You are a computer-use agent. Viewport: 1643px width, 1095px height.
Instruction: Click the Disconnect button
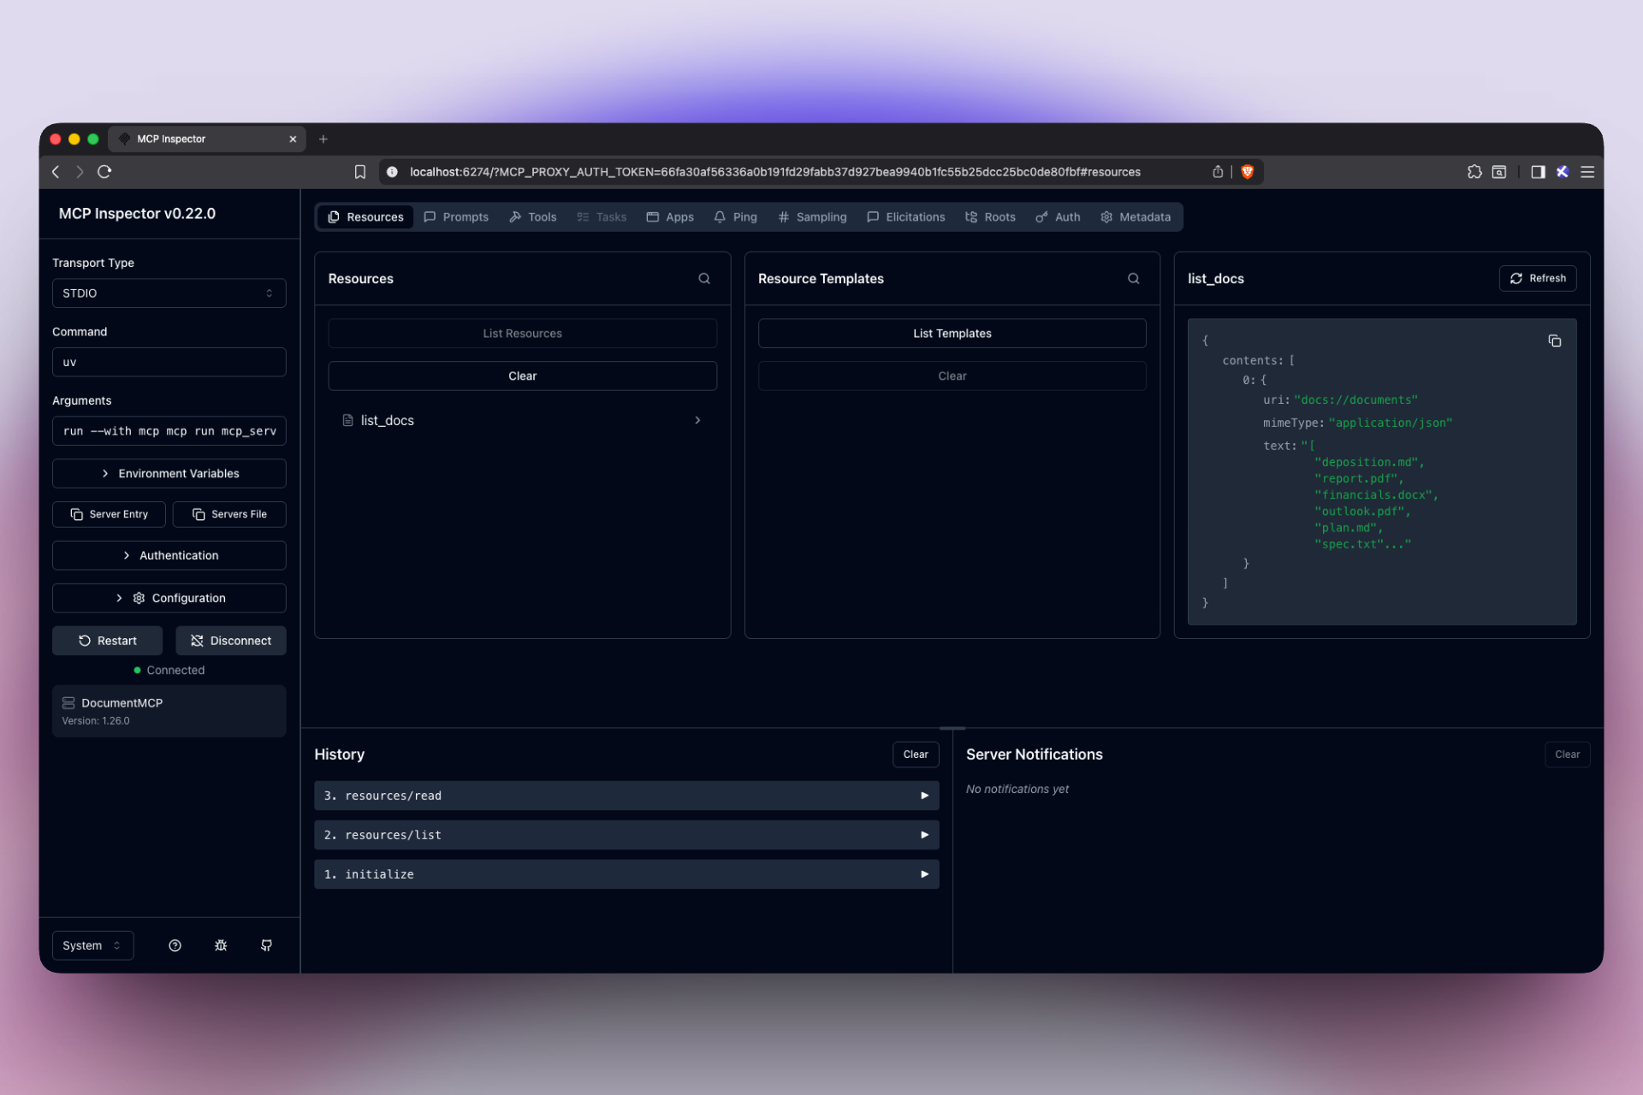point(231,641)
